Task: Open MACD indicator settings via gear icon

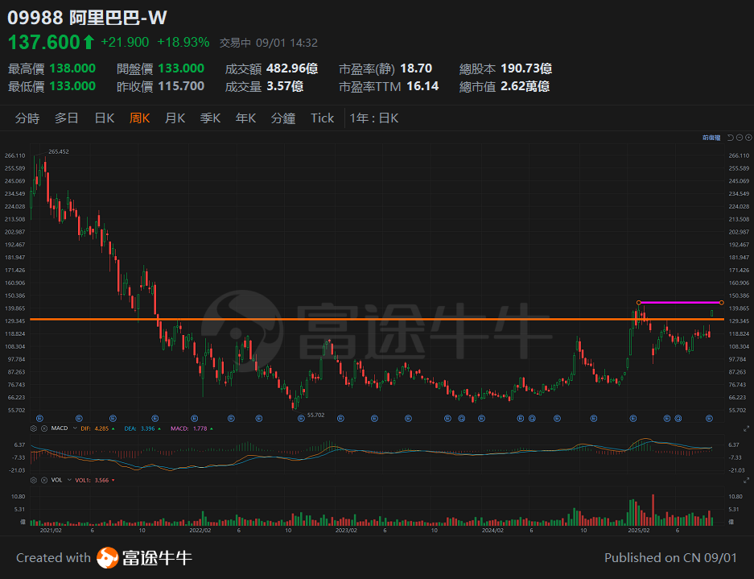Action: [x=33, y=428]
